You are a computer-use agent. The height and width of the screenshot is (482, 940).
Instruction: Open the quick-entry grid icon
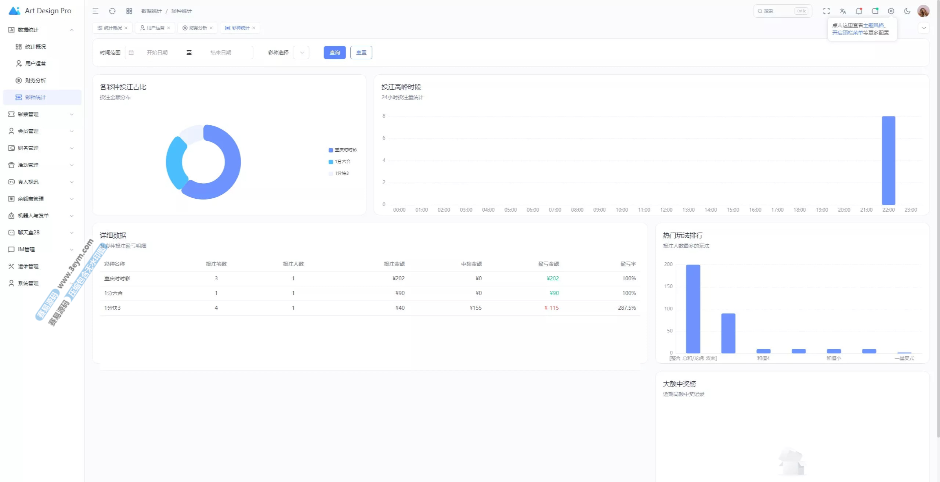coord(129,11)
